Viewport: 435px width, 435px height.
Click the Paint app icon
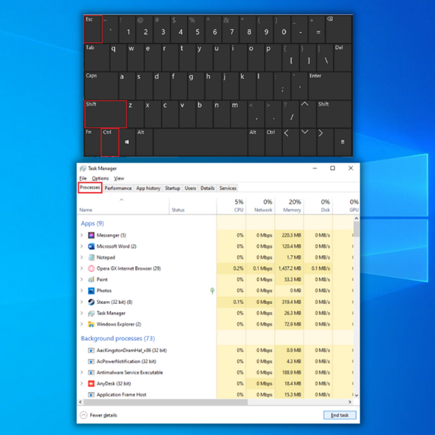click(91, 280)
